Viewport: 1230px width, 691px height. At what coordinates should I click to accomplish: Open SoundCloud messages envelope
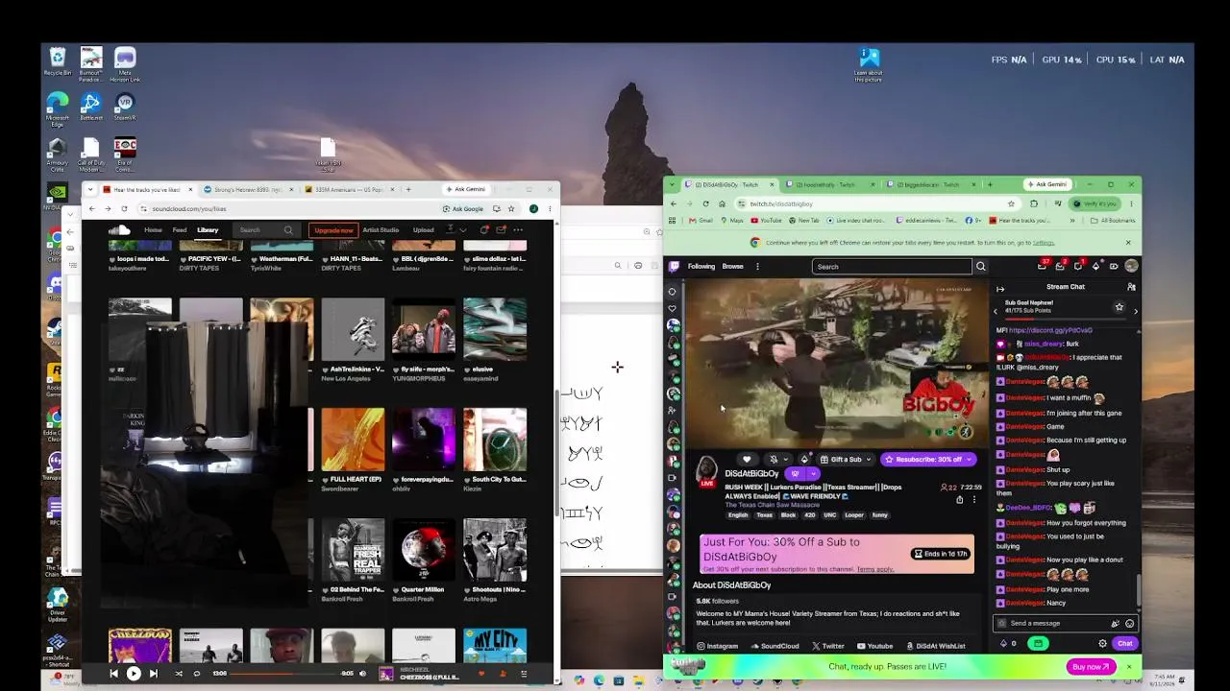click(x=501, y=230)
